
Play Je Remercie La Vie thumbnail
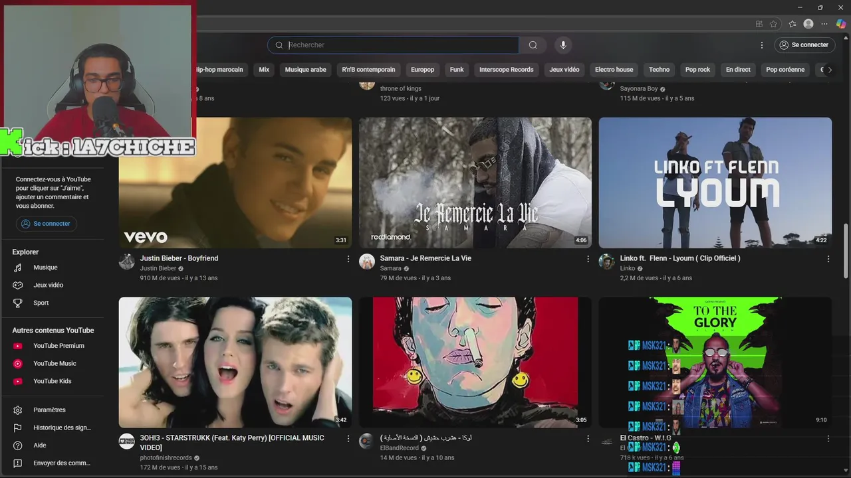pyautogui.click(x=475, y=183)
